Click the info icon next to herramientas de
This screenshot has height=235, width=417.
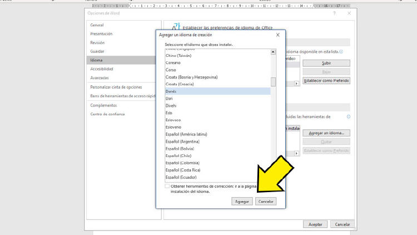point(349,117)
